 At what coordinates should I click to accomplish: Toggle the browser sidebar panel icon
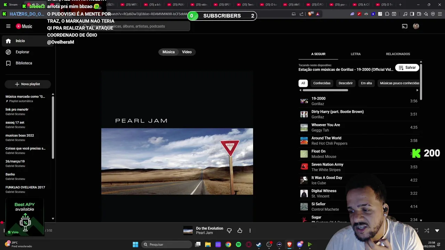pyautogui.click(x=412, y=14)
